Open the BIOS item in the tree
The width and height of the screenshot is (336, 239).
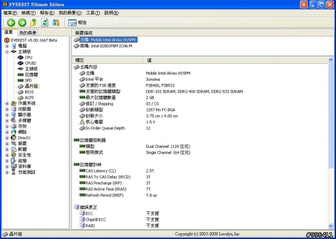pos(29,92)
